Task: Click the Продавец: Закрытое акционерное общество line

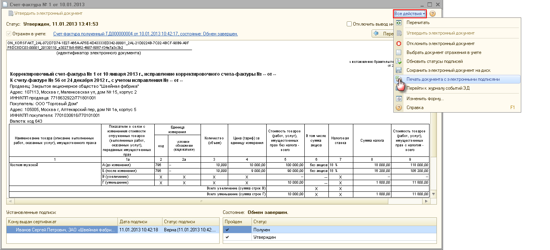Action: 74,86
